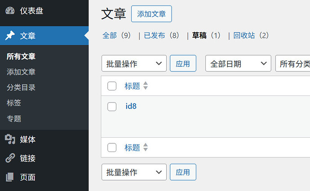This screenshot has width=310, height=191.
Task: Open the top 批量操作 dropdown
Action: pos(134,64)
